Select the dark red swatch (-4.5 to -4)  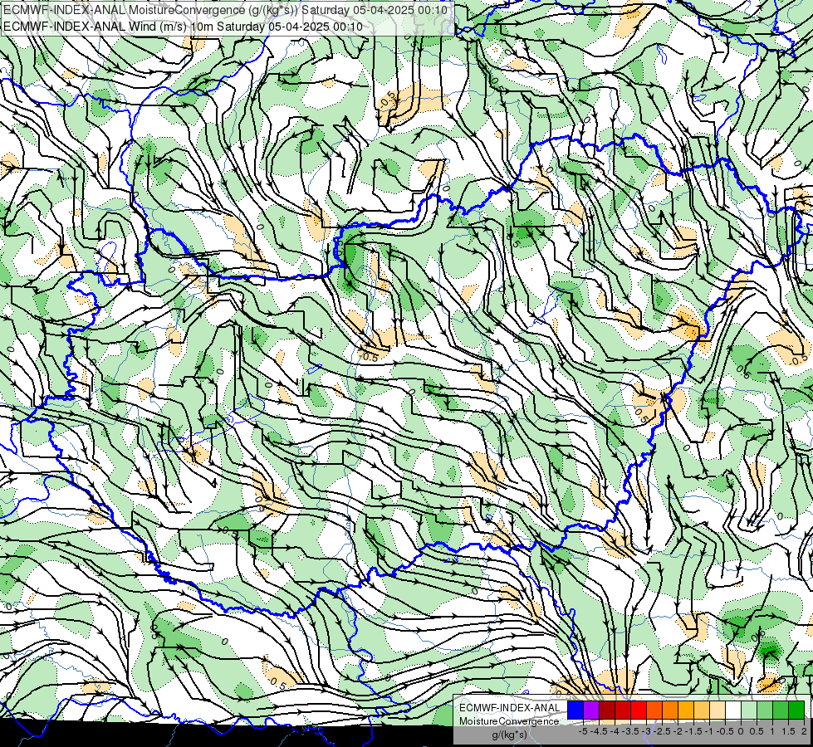pos(607,710)
